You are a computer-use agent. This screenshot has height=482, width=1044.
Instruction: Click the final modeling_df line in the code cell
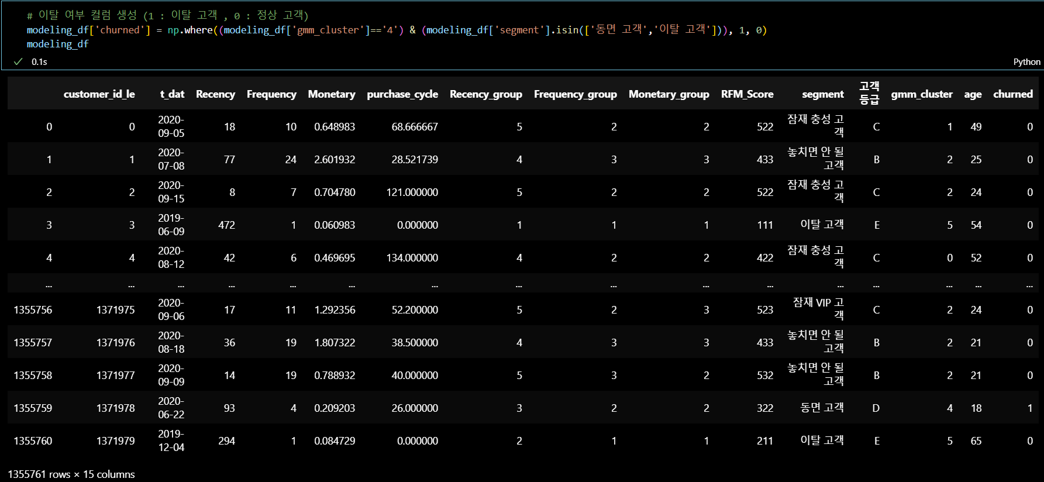pos(57,44)
